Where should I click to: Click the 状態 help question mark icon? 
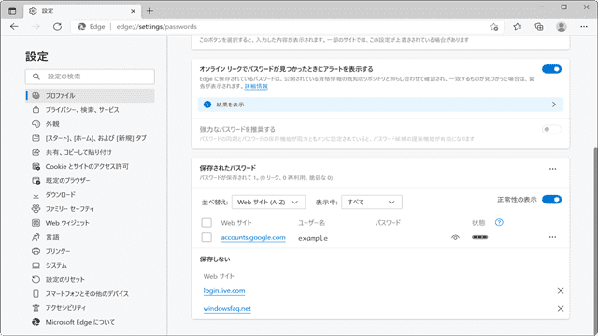pos(499,222)
